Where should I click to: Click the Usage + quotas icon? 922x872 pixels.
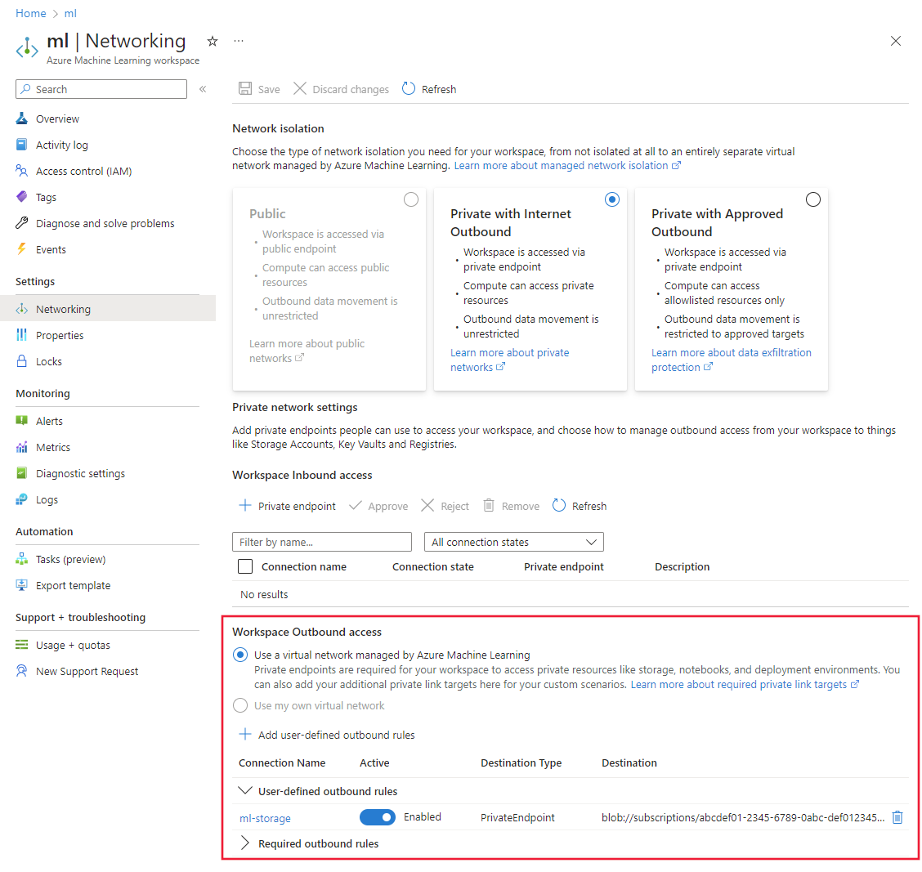(x=22, y=645)
